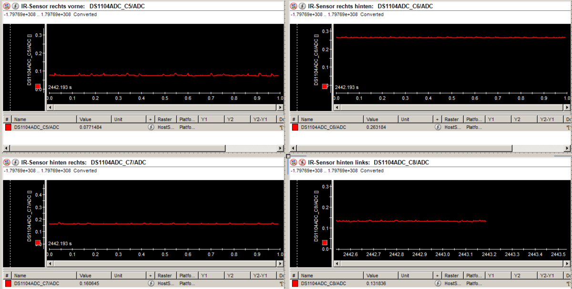Select the DS1104ADC_C7/ADC signal name in the legend
The image size is (572, 289).
coord(37,283)
